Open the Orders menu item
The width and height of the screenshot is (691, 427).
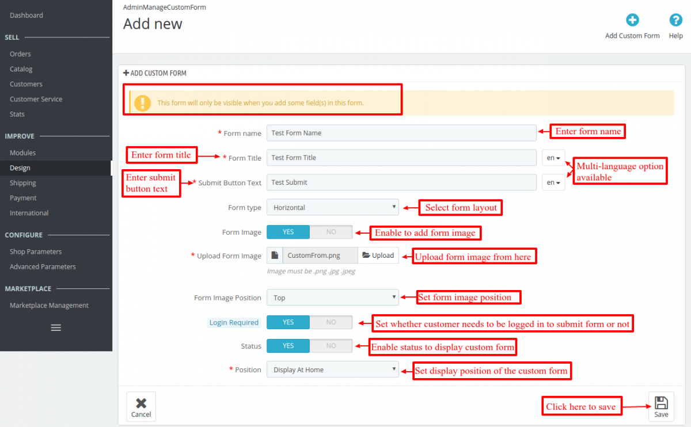click(20, 54)
